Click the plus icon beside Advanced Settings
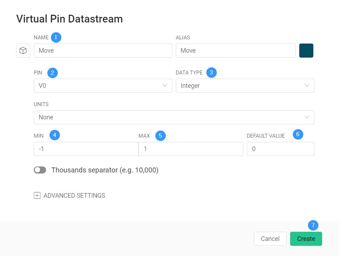The height and width of the screenshot is (256, 339). click(37, 196)
